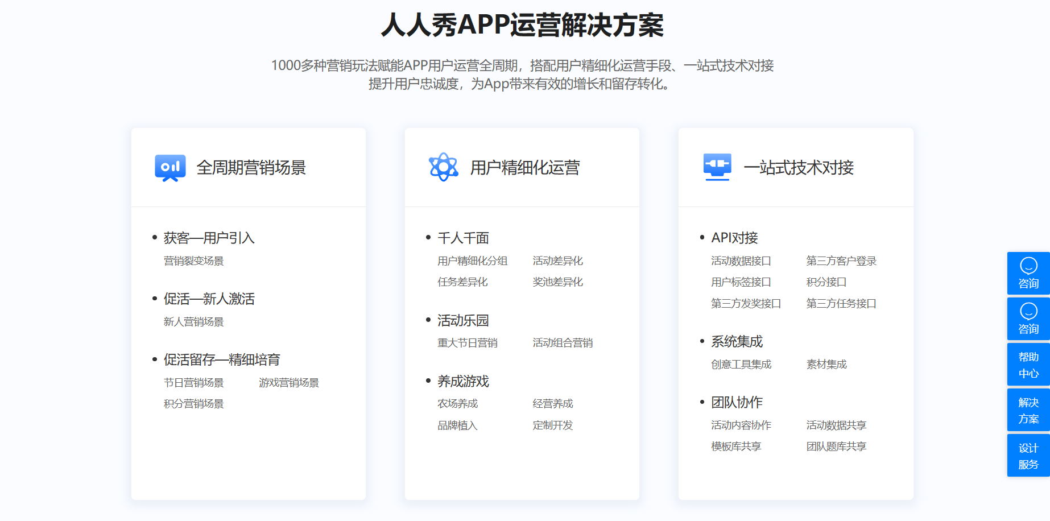Click the 一站式技术对接 connector icon
Viewport: 1050px width, 521px height.
tap(717, 167)
